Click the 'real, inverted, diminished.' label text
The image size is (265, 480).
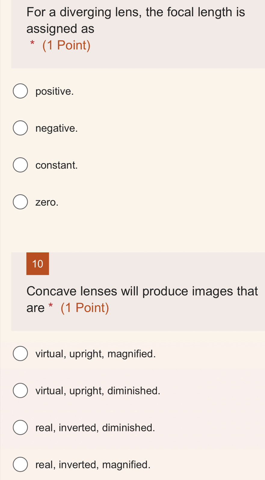click(x=95, y=428)
